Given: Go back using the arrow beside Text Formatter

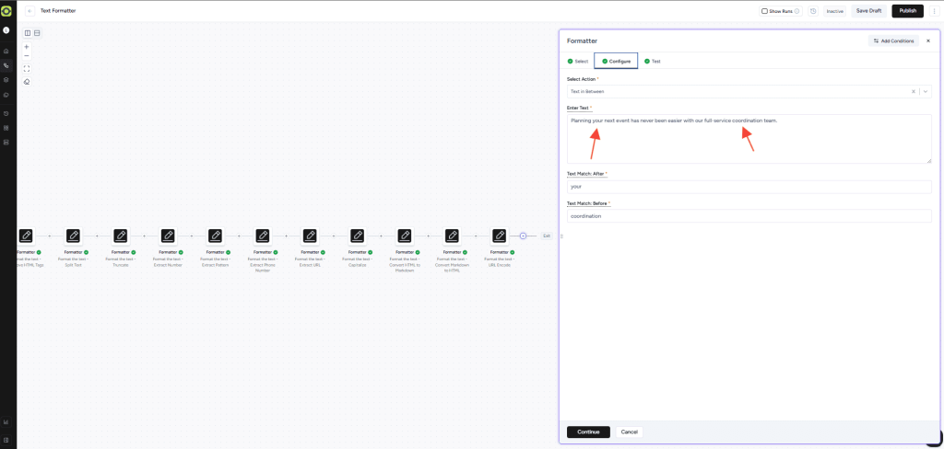Looking at the screenshot, I should (30, 11).
